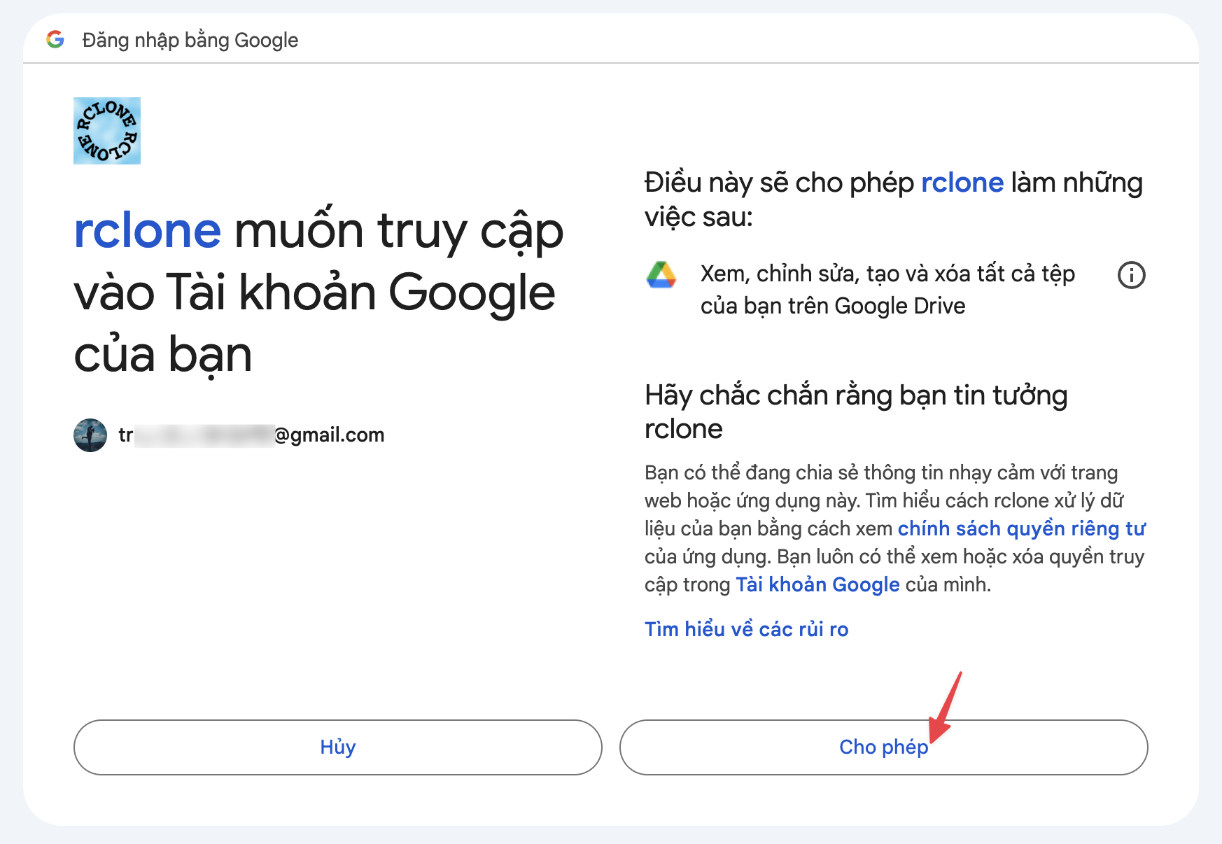Viewport: 1222px width, 844px height.
Task: Click the red arrow annotation near Cho phép
Action: [x=946, y=708]
